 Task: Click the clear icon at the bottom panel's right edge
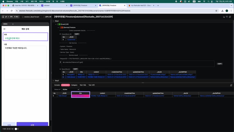[231, 85]
